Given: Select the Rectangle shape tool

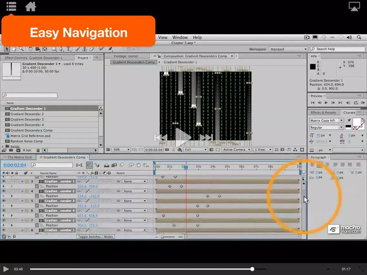Looking at the screenshot, I should pos(54,49).
